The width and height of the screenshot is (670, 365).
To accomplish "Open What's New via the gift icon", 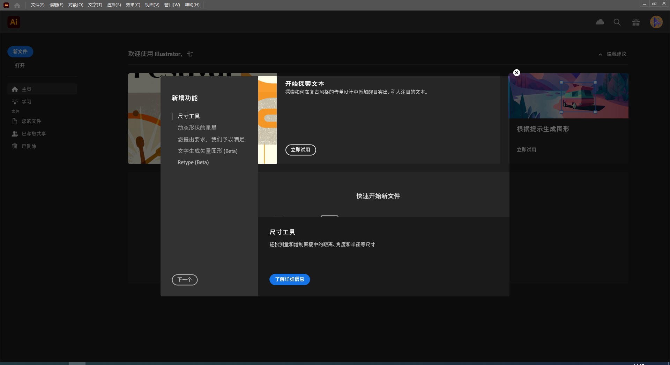I will pyautogui.click(x=635, y=22).
